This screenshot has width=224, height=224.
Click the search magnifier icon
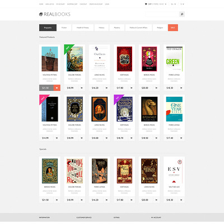pos(182,14)
